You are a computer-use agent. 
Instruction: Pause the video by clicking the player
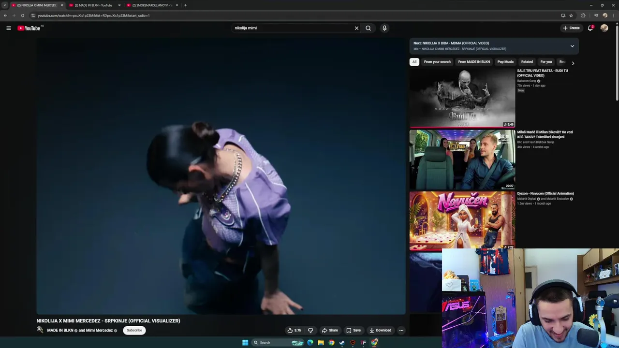tap(221, 176)
